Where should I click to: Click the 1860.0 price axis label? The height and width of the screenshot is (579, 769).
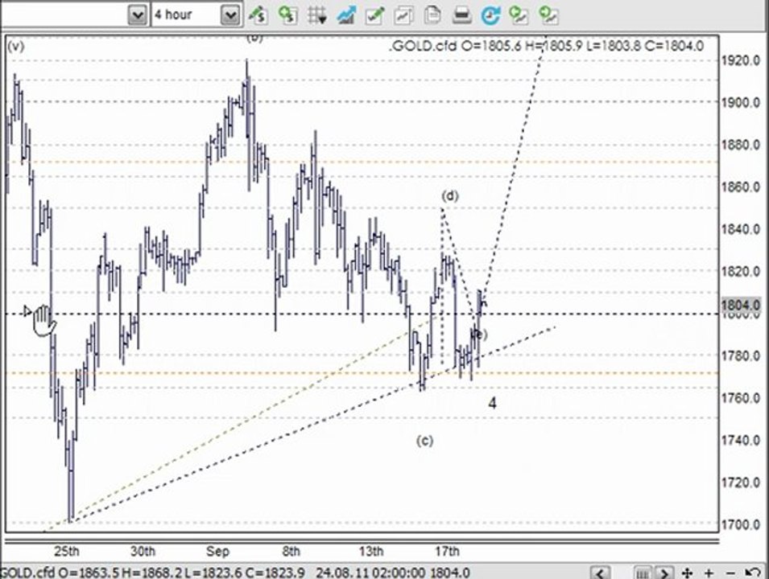point(741,187)
